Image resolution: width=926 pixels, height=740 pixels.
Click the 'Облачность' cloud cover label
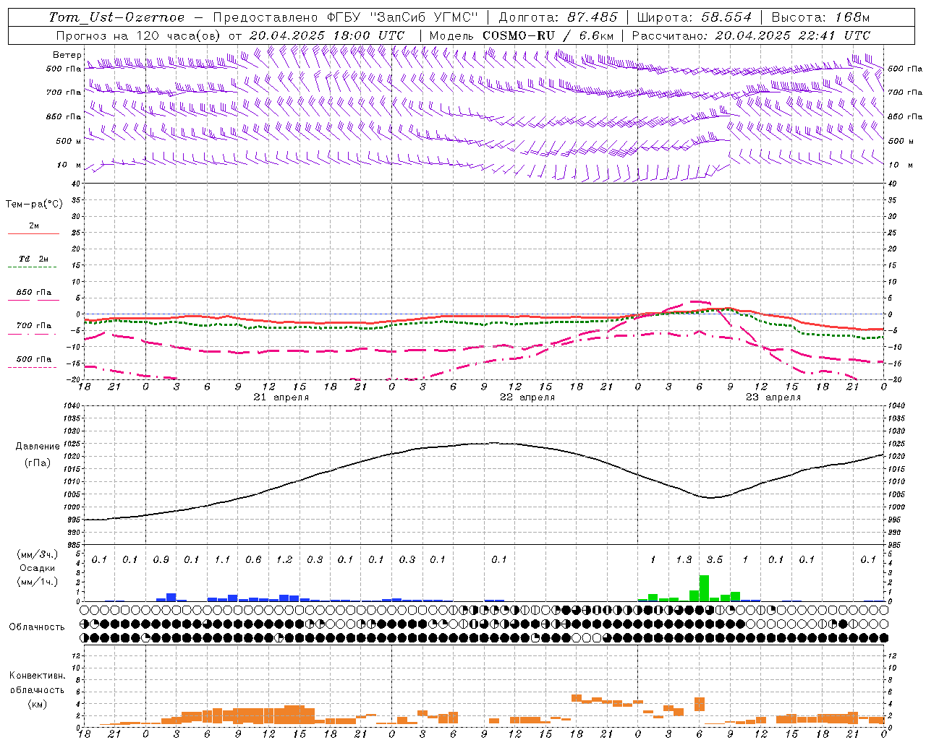coord(37,627)
